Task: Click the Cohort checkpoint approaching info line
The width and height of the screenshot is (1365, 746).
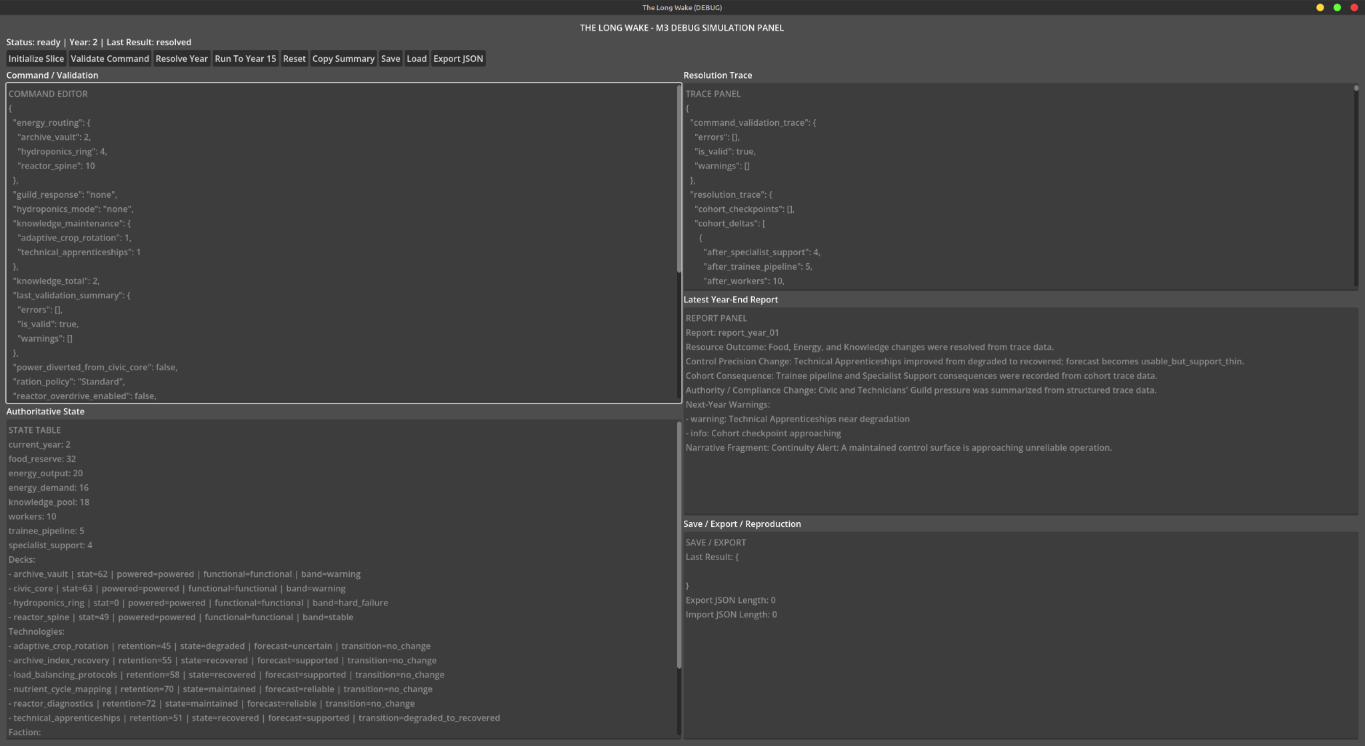Action: coord(763,434)
